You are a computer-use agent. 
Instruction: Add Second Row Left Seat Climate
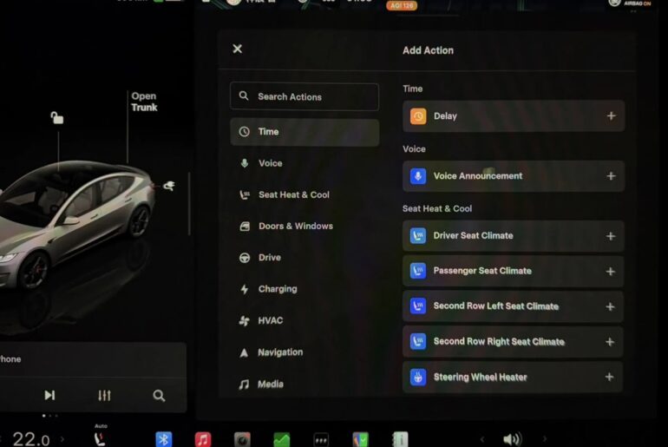[x=610, y=306]
